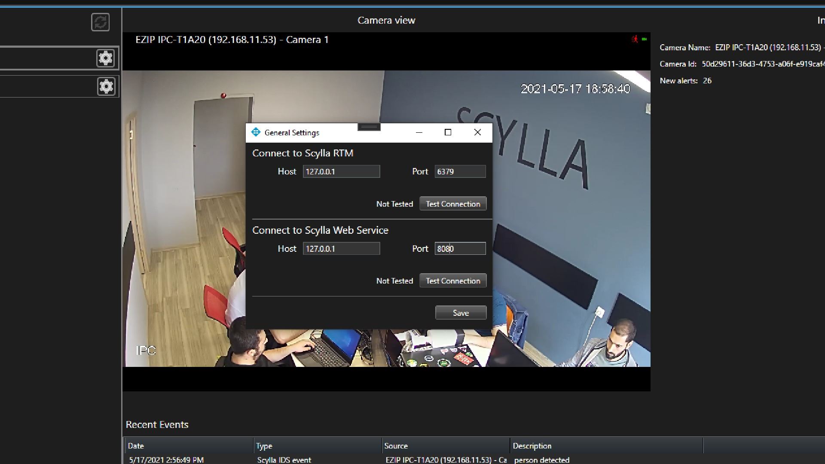
Task: Click the Web Service Host field
Action: click(342, 248)
